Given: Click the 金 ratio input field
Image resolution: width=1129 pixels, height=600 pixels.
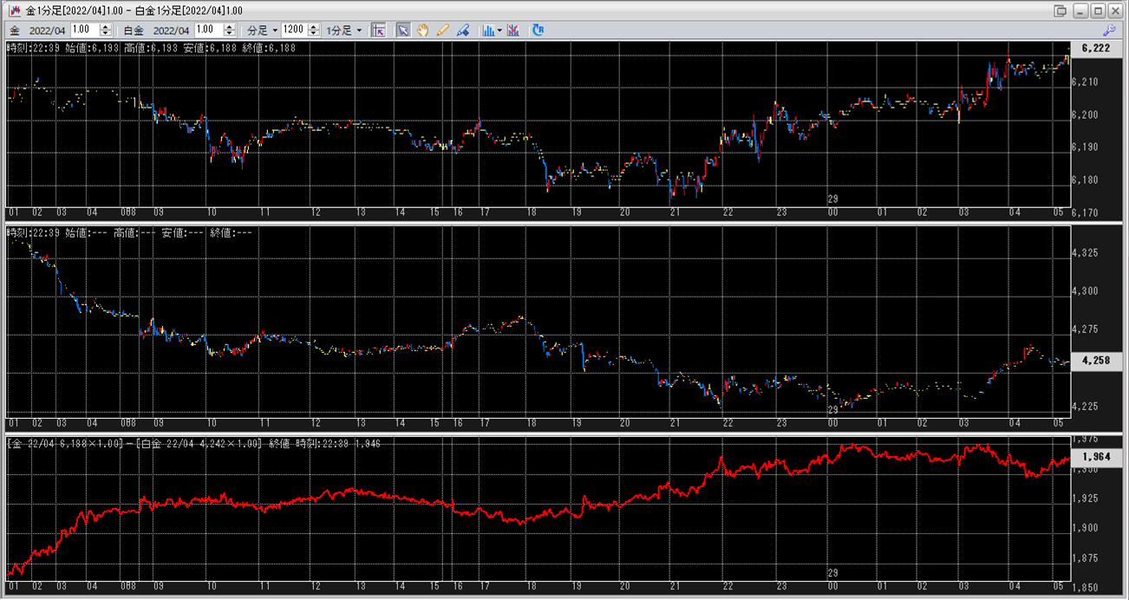Looking at the screenshot, I should (x=85, y=30).
